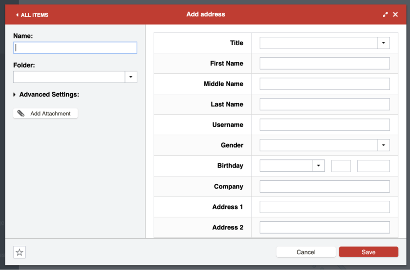410x270 pixels.
Task: Go back to All Items
Action: (x=32, y=15)
